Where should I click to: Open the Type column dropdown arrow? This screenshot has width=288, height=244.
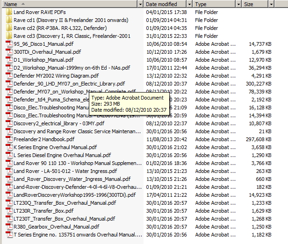tap(238, 4)
